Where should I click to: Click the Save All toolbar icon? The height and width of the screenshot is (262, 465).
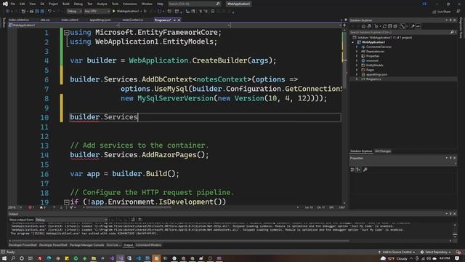click(42, 12)
